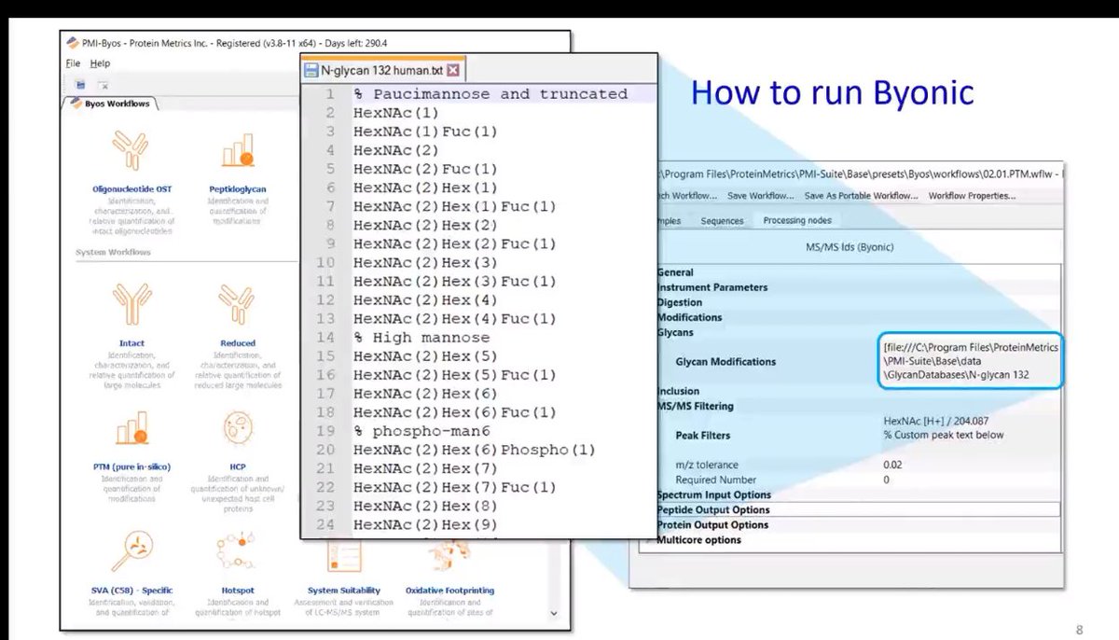
Task: Click first toolbar icon in PMI-Byos window
Action: pos(80,84)
